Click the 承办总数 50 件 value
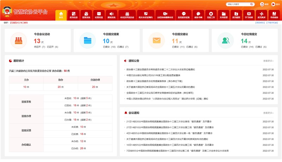The image size is (282, 162). coord(67,71)
